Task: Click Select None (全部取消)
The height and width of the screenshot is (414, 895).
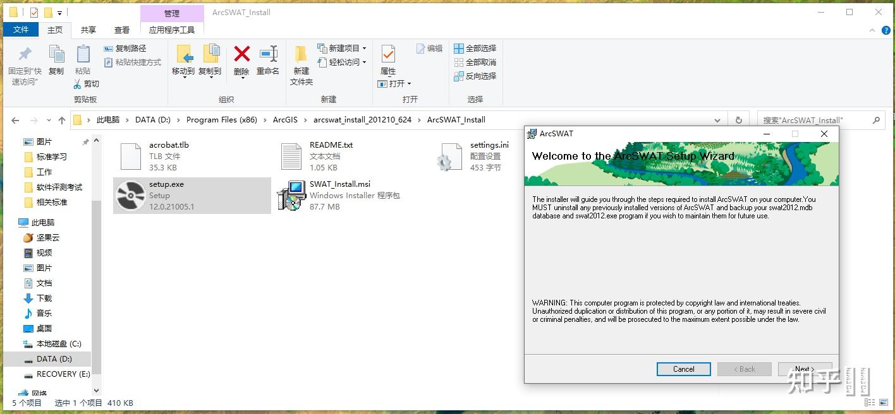Action: (475, 62)
